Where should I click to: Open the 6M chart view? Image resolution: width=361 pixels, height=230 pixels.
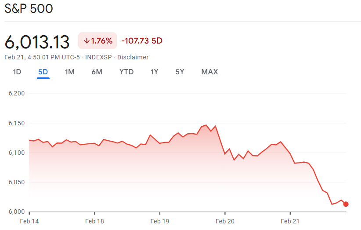pyautogui.click(x=97, y=72)
